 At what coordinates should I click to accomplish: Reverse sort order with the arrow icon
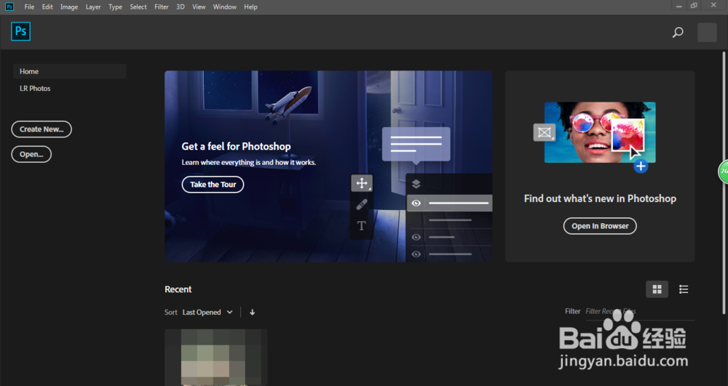coord(252,313)
